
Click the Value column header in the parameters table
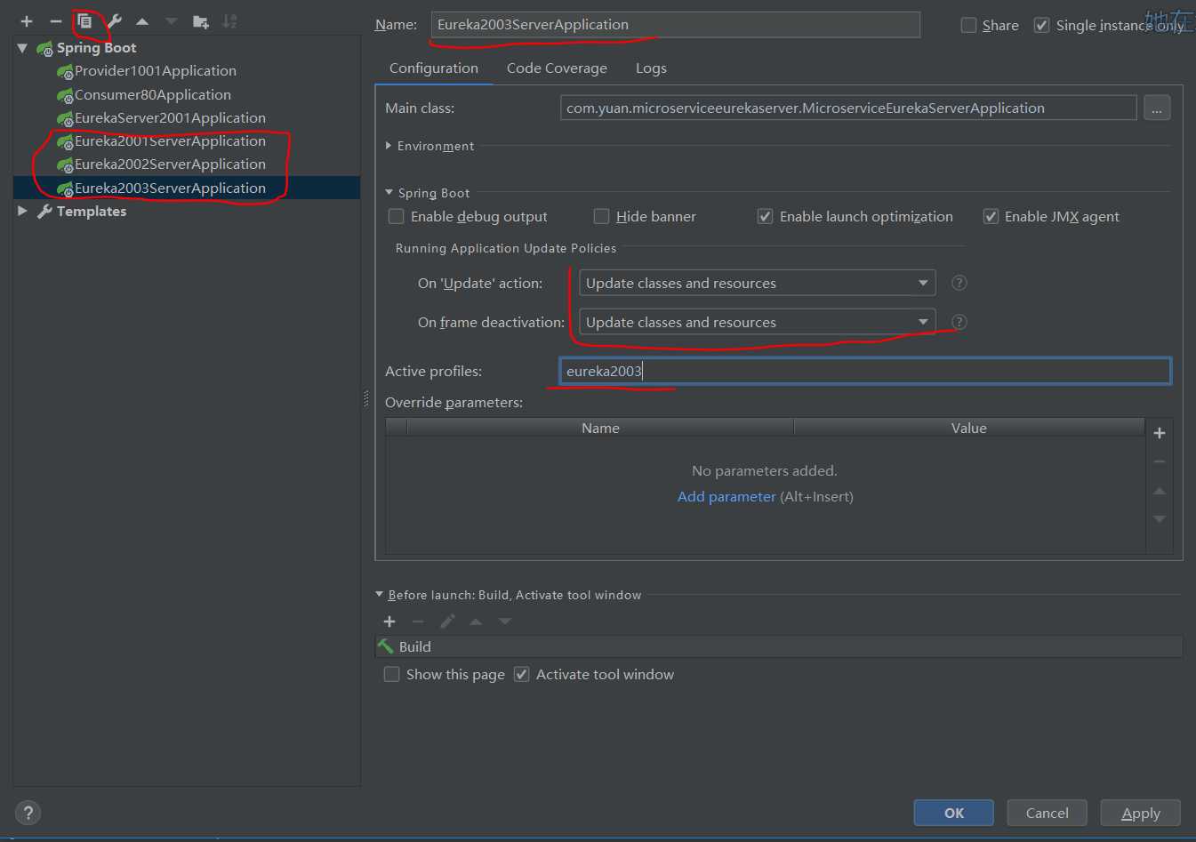(968, 428)
